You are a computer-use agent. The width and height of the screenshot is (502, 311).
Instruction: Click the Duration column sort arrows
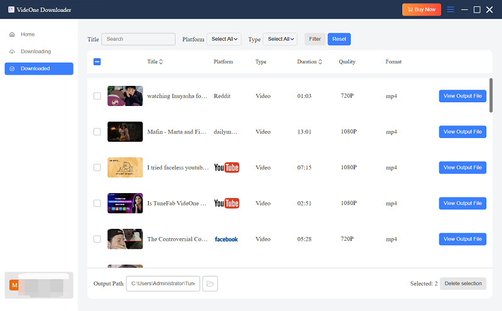tap(321, 62)
